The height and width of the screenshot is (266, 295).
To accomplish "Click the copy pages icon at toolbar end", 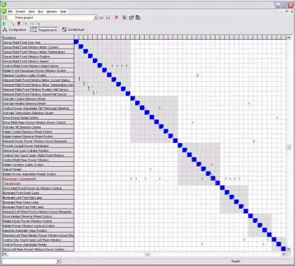I will [138, 18].
